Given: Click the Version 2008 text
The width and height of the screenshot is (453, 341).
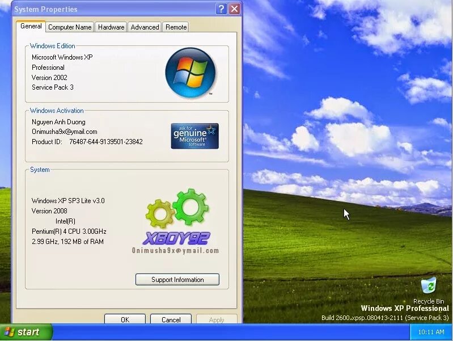Looking at the screenshot, I should pyautogui.click(x=49, y=211).
